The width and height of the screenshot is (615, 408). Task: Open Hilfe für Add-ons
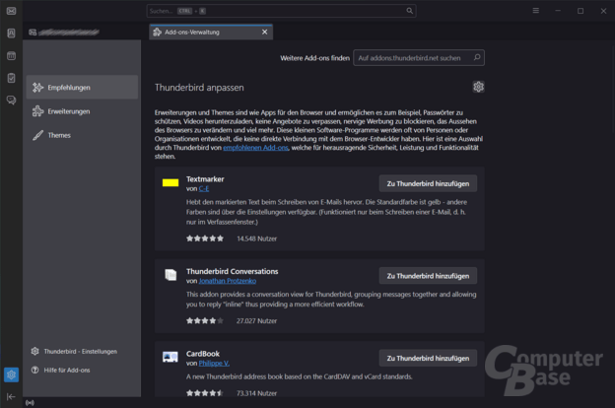pos(61,370)
